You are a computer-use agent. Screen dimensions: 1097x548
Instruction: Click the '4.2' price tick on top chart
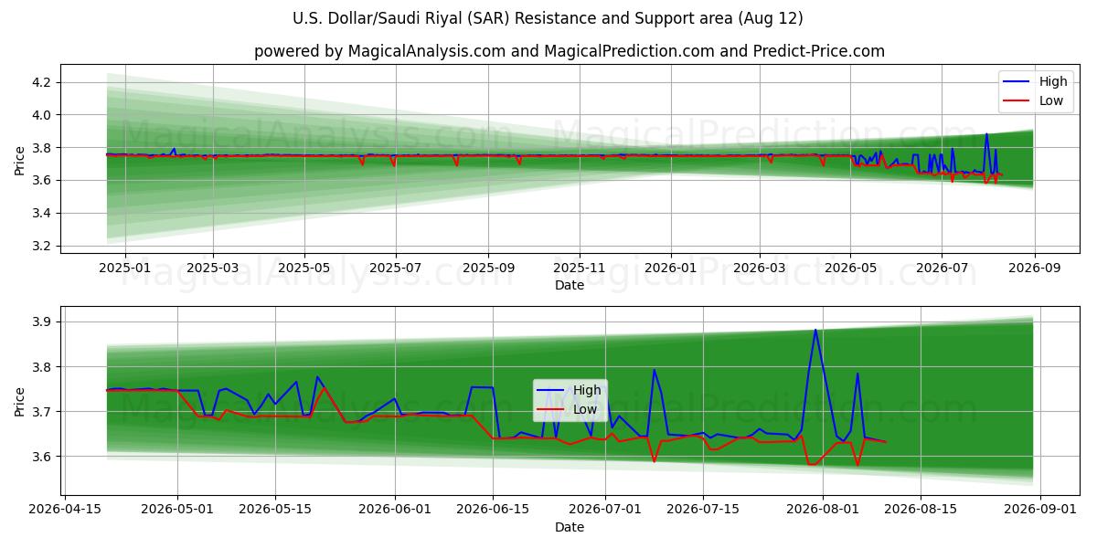42,82
